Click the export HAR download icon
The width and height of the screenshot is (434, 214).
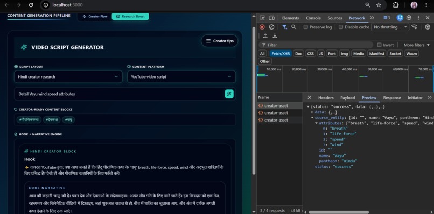tap(275, 35)
